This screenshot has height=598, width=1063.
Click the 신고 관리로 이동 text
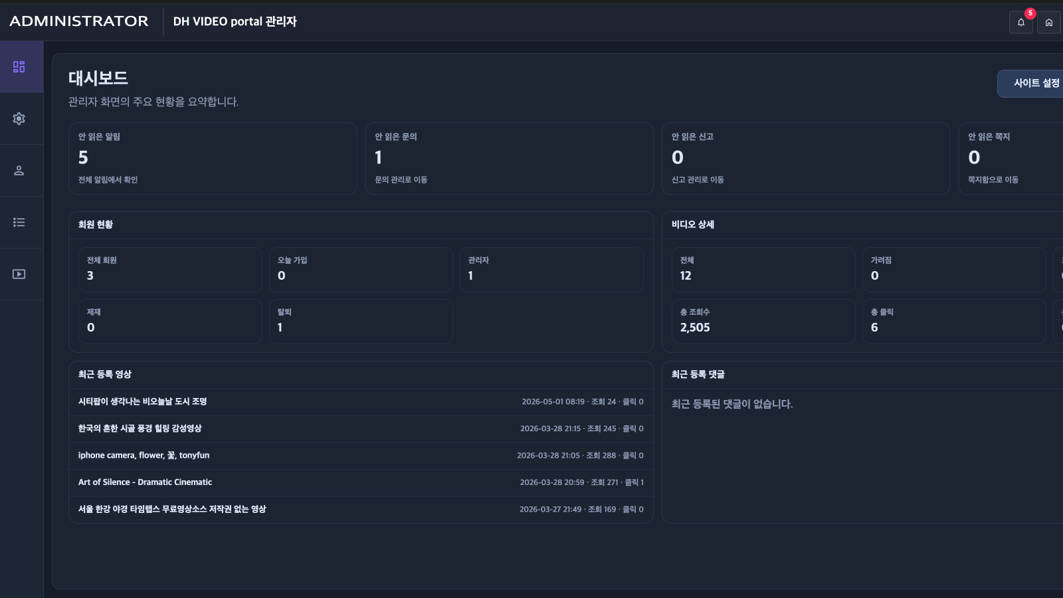click(x=698, y=180)
